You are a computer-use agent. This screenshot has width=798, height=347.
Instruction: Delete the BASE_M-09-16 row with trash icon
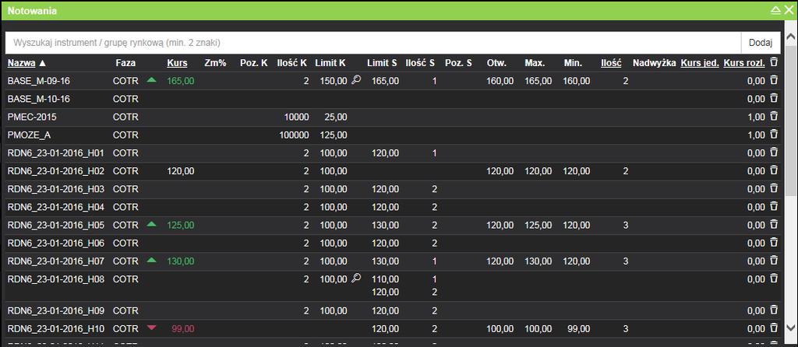click(774, 80)
